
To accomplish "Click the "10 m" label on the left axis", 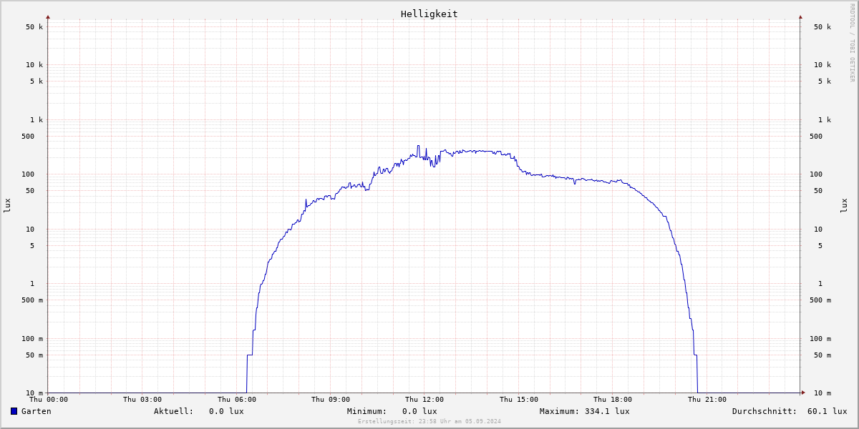I will (34, 393).
